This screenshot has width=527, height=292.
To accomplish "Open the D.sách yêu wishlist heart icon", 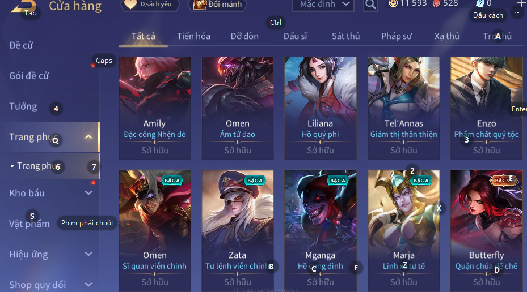I will click(x=130, y=5).
